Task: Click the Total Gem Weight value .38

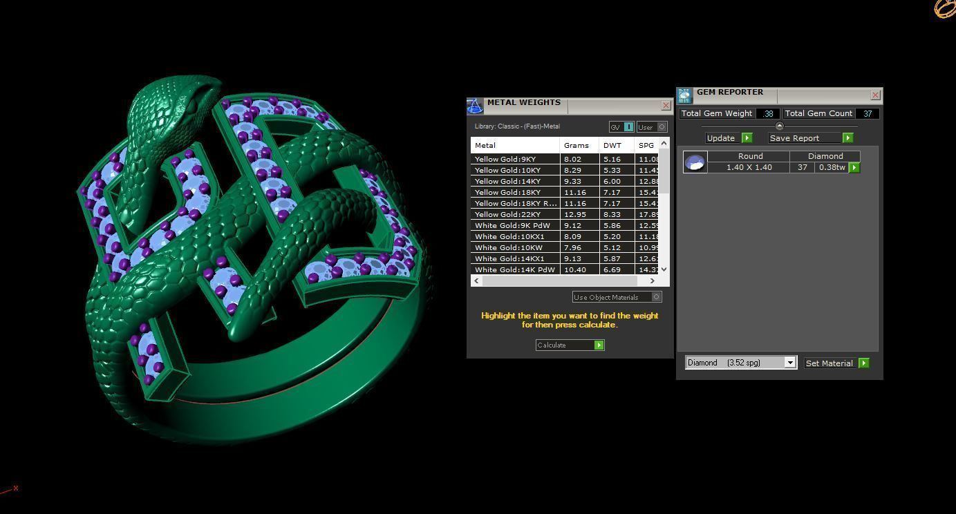Action: (768, 113)
